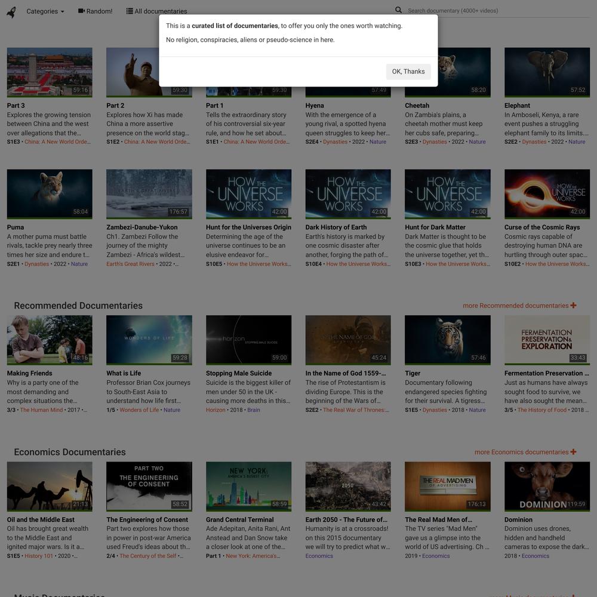
Task: Click plus icon beside more Economics documentaries
Action: tap(573, 451)
